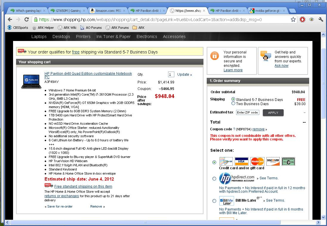
Task: Click the HP gift card image
Action: coord(226,161)
